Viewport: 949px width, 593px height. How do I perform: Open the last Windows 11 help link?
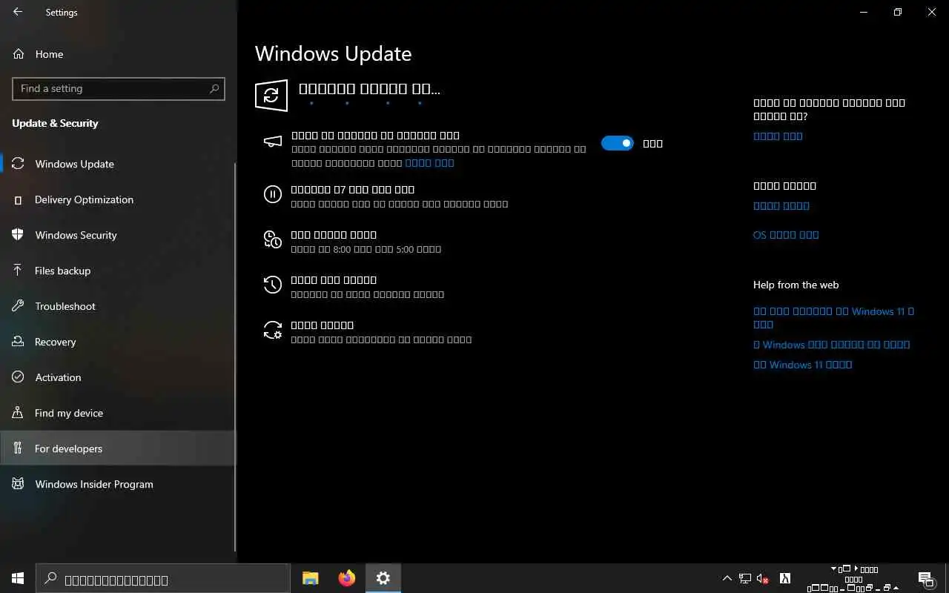coord(802,365)
